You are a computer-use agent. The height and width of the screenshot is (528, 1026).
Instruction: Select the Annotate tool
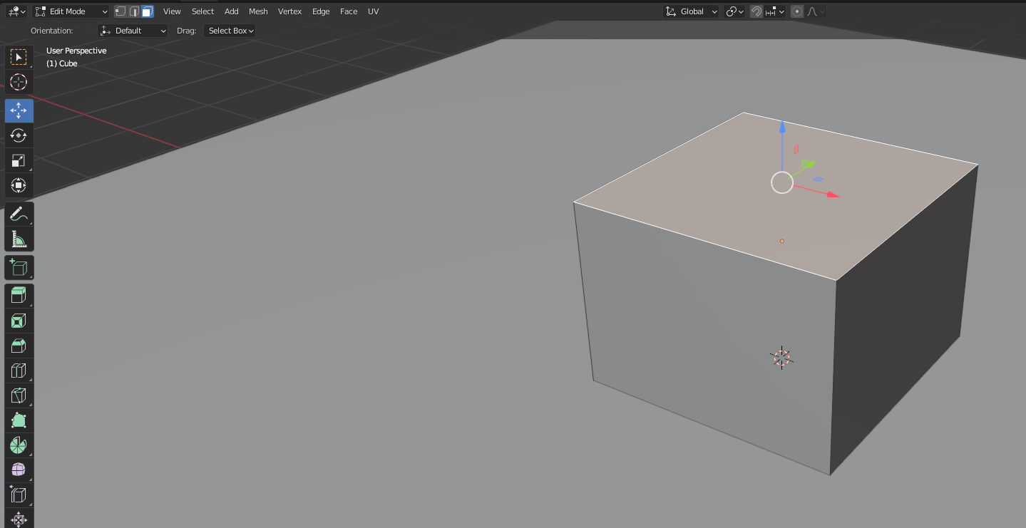19,214
